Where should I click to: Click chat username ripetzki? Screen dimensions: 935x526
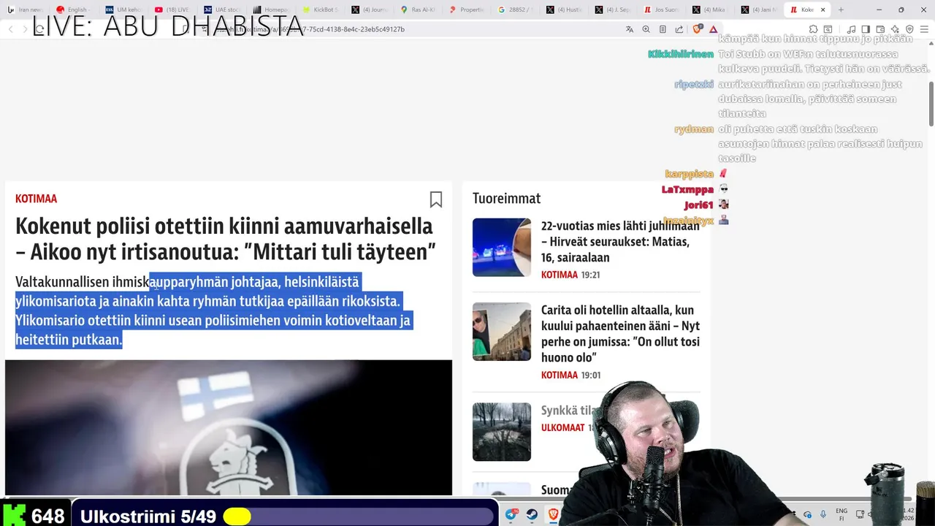click(x=694, y=84)
